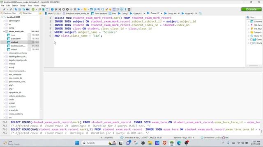
Task: Expand the Snippets helper node
Action: click(x=249, y=32)
